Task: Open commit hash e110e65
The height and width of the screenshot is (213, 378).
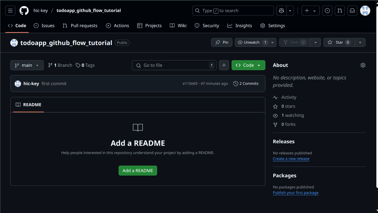Action: tap(190, 83)
